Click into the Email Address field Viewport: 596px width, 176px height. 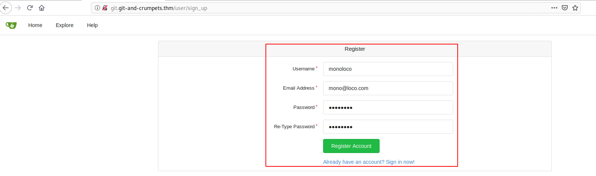(x=388, y=88)
